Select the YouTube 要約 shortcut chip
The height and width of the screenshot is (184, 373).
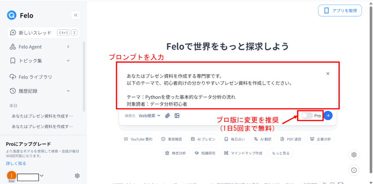[139, 139]
